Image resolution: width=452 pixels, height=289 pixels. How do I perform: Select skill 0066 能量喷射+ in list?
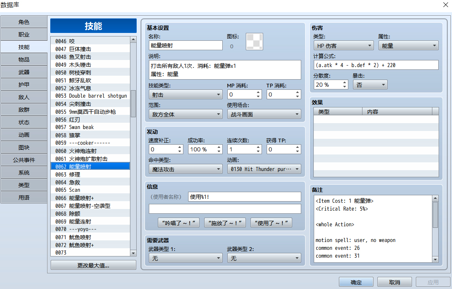point(90,198)
